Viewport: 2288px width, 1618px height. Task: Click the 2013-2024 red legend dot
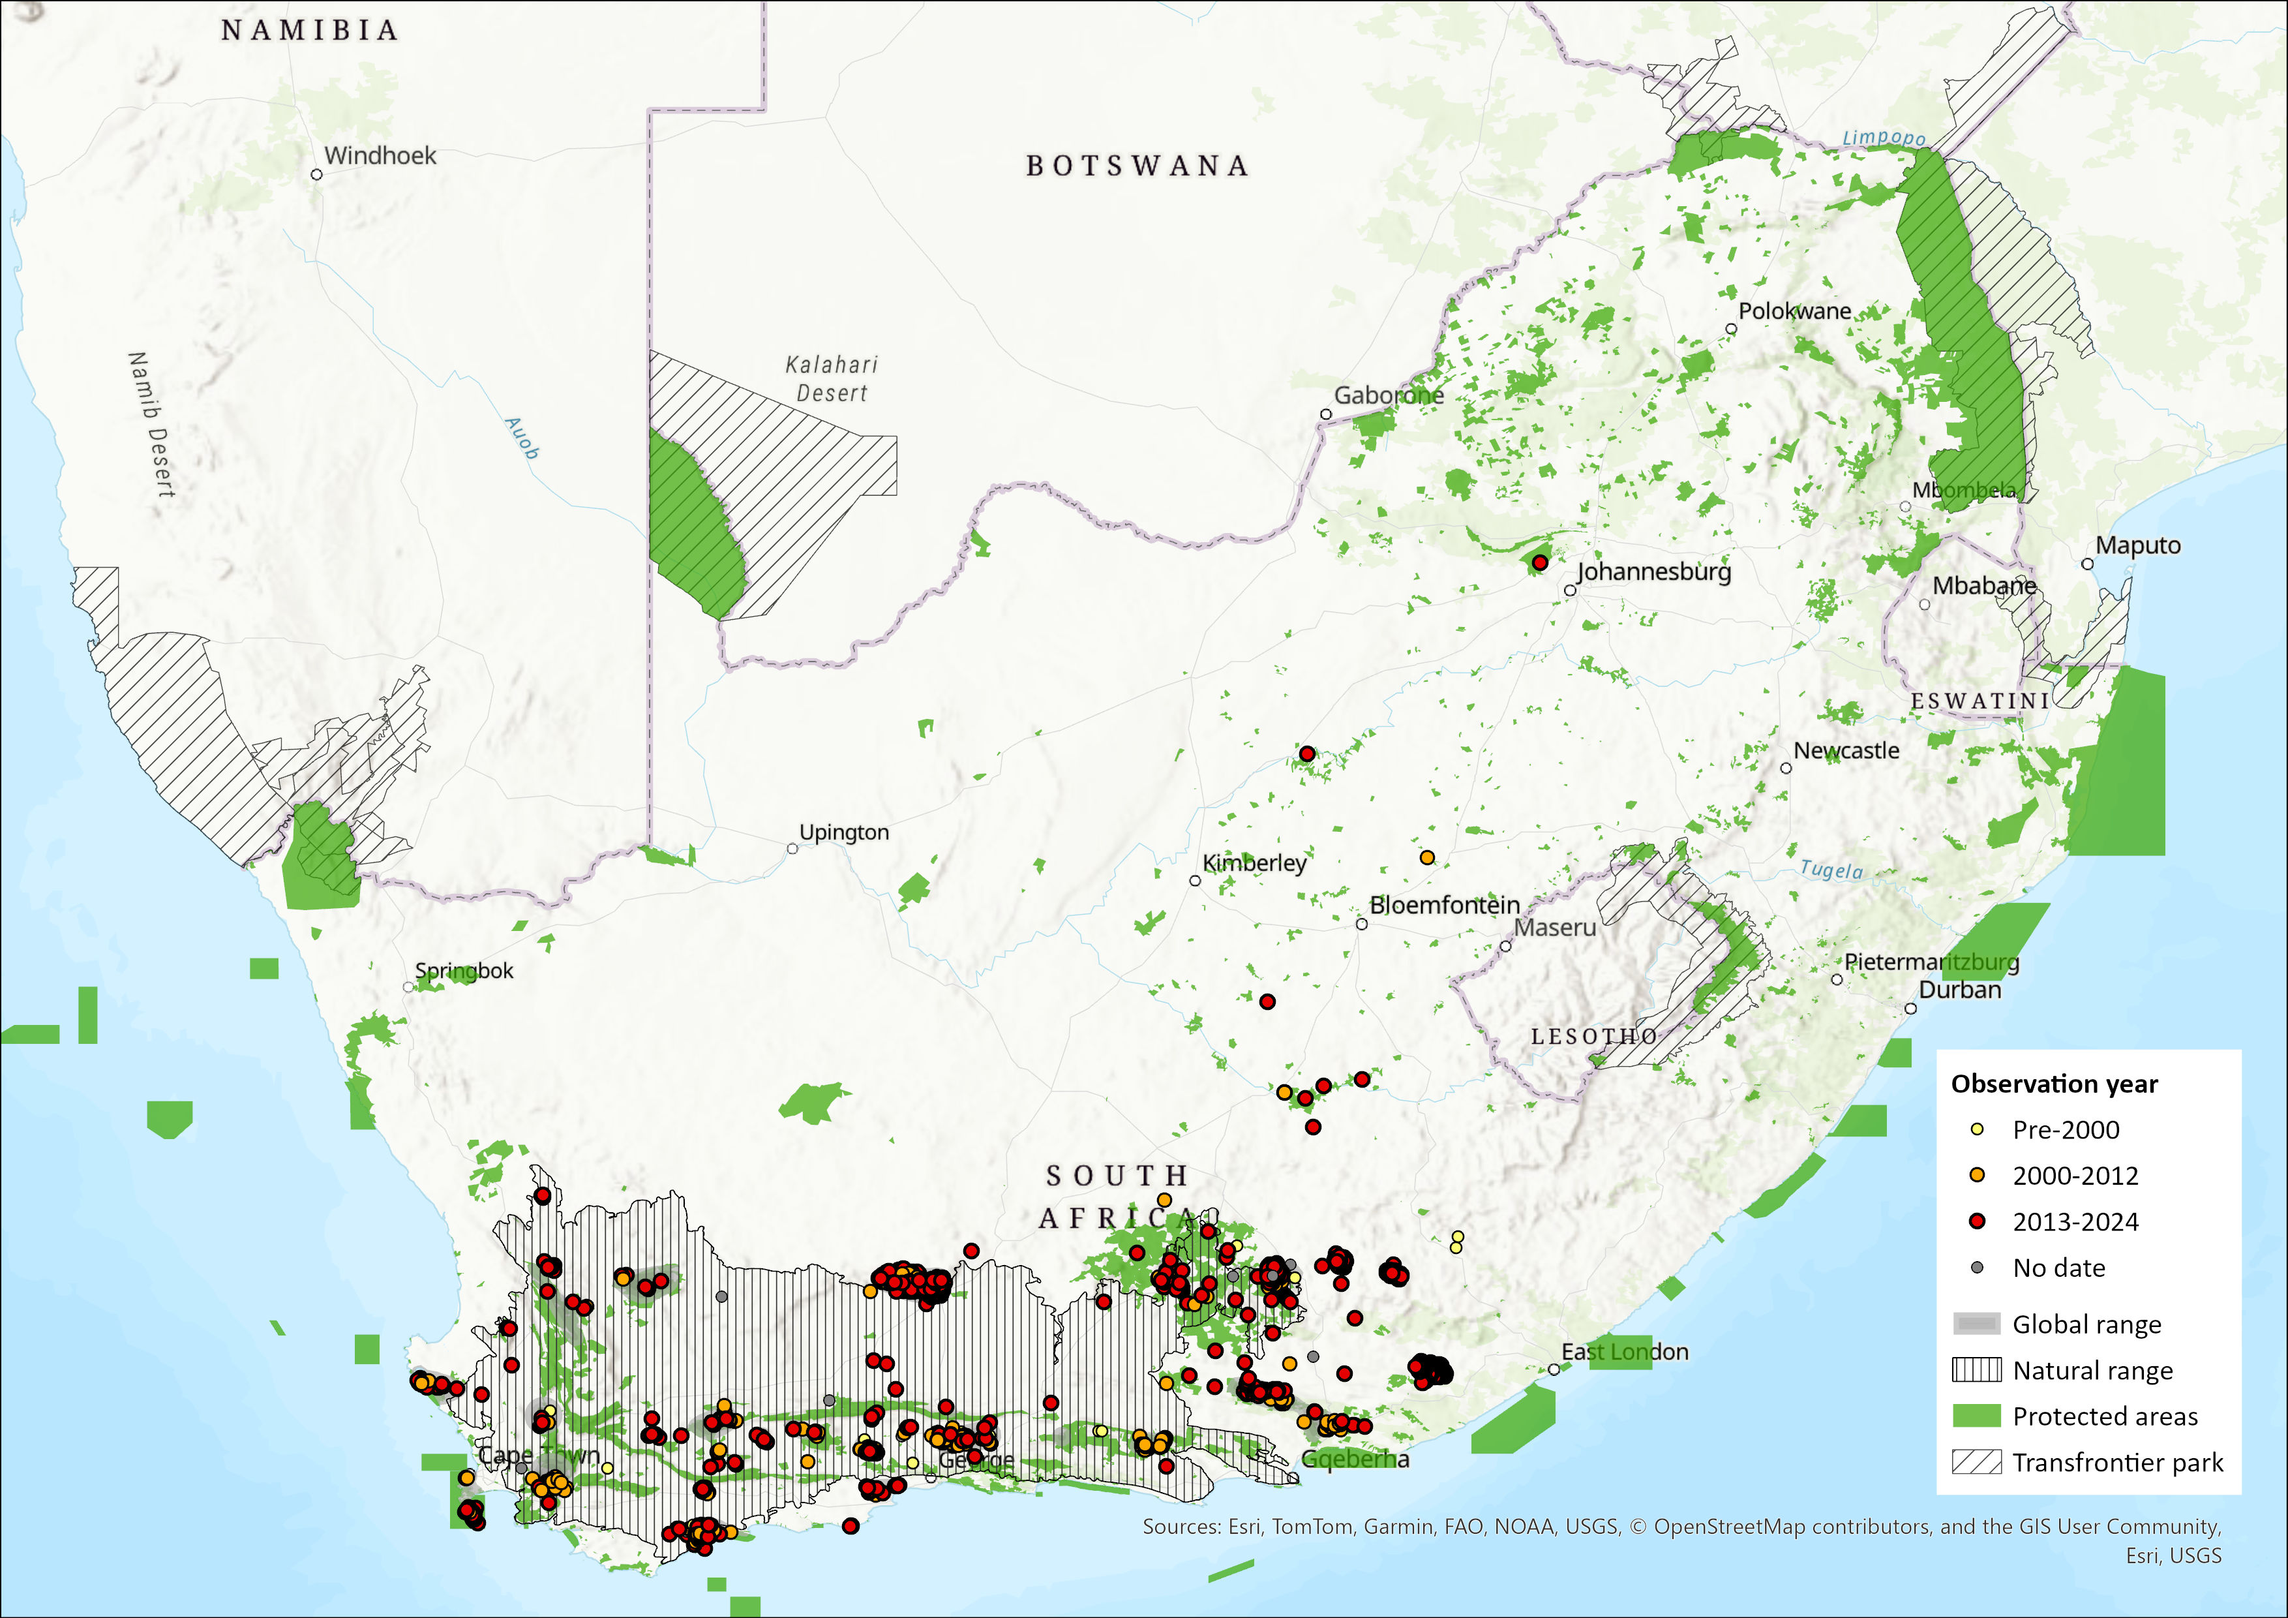click(1978, 1221)
